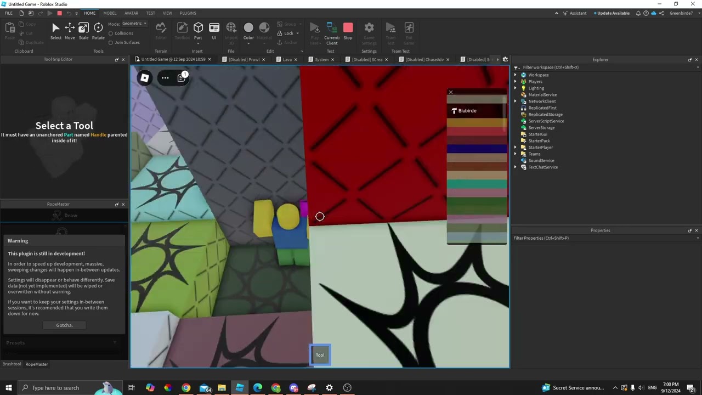Select the Tool slot in the hotbar
The height and width of the screenshot is (395, 702).
pyautogui.click(x=320, y=355)
